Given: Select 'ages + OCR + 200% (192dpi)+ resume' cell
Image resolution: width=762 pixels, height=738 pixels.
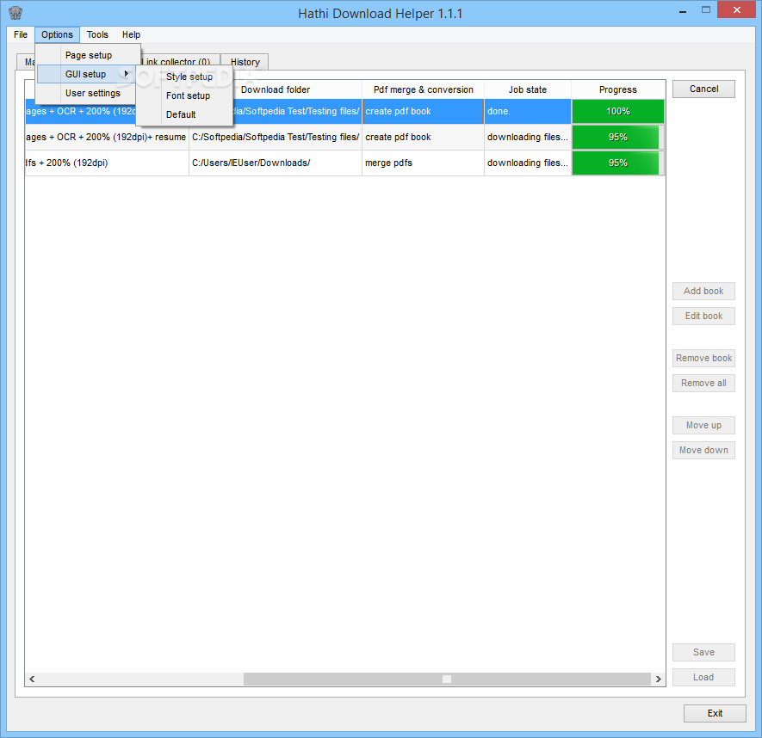Looking at the screenshot, I should point(107,137).
